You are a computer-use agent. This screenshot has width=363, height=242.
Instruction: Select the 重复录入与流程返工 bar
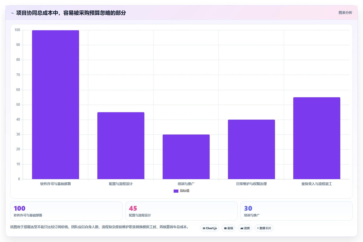click(x=317, y=138)
